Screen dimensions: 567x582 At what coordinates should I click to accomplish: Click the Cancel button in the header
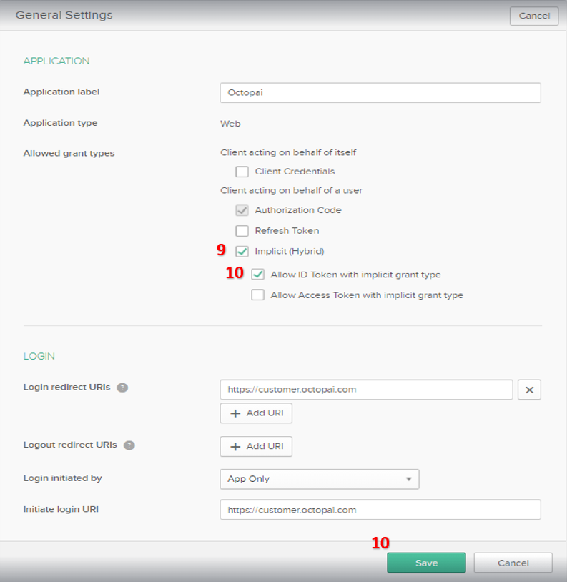coord(533,16)
